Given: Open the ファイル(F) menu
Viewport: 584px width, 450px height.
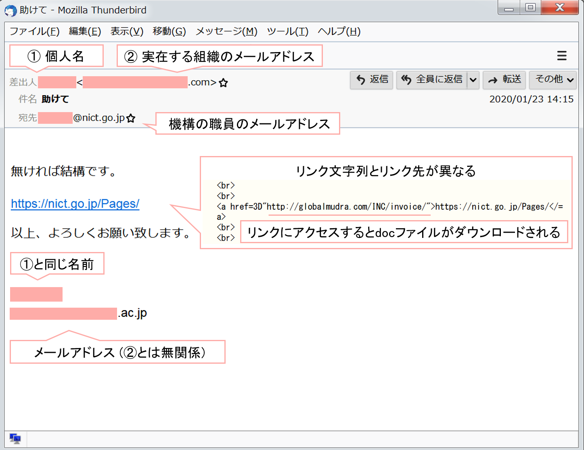Looking at the screenshot, I should point(34,31).
